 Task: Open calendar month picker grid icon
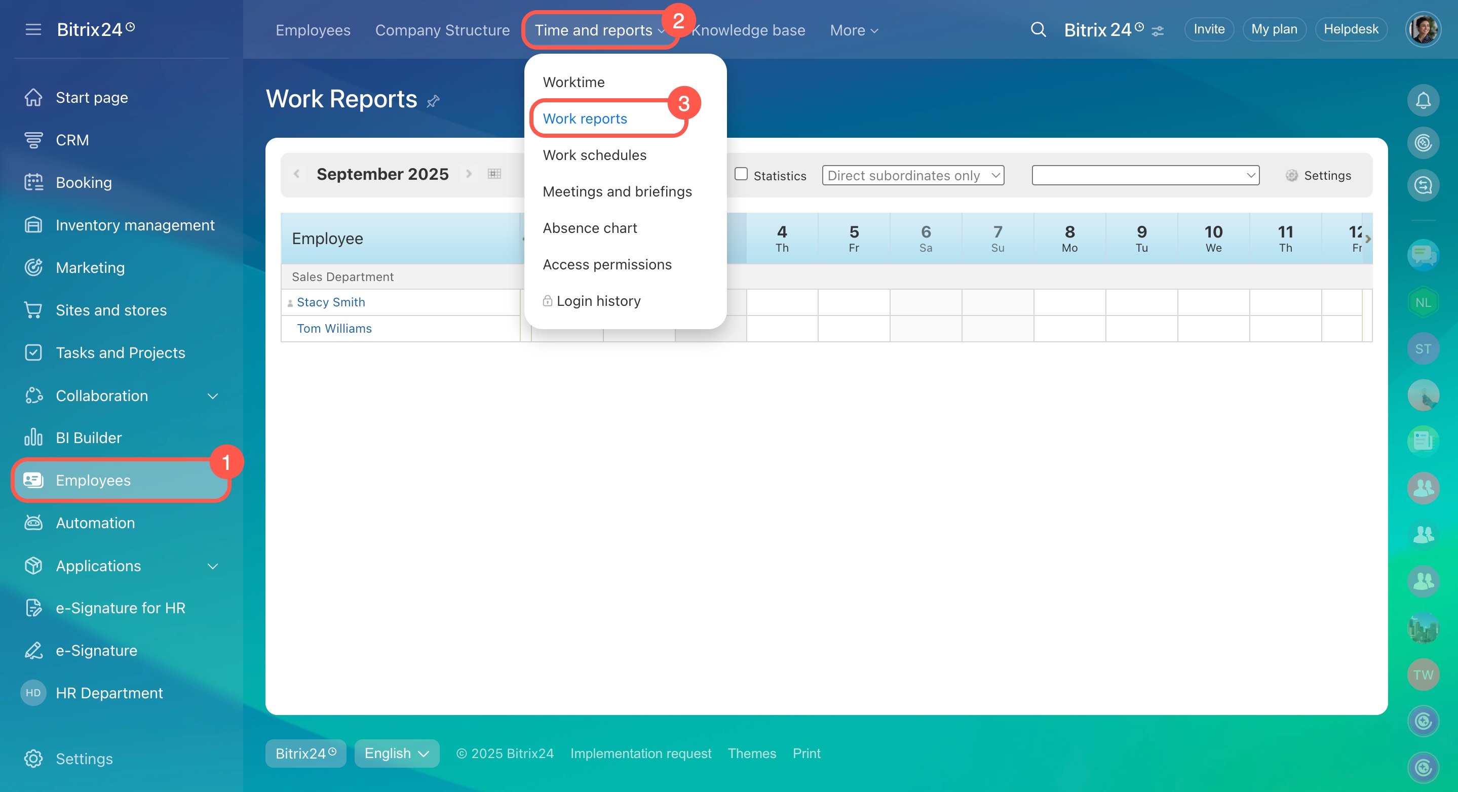tap(494, 174)
